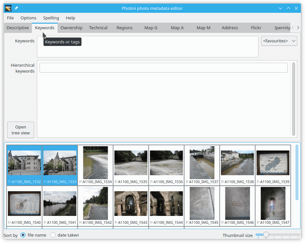Select thumbnail A1100_IMG_1533

[60, 165]
